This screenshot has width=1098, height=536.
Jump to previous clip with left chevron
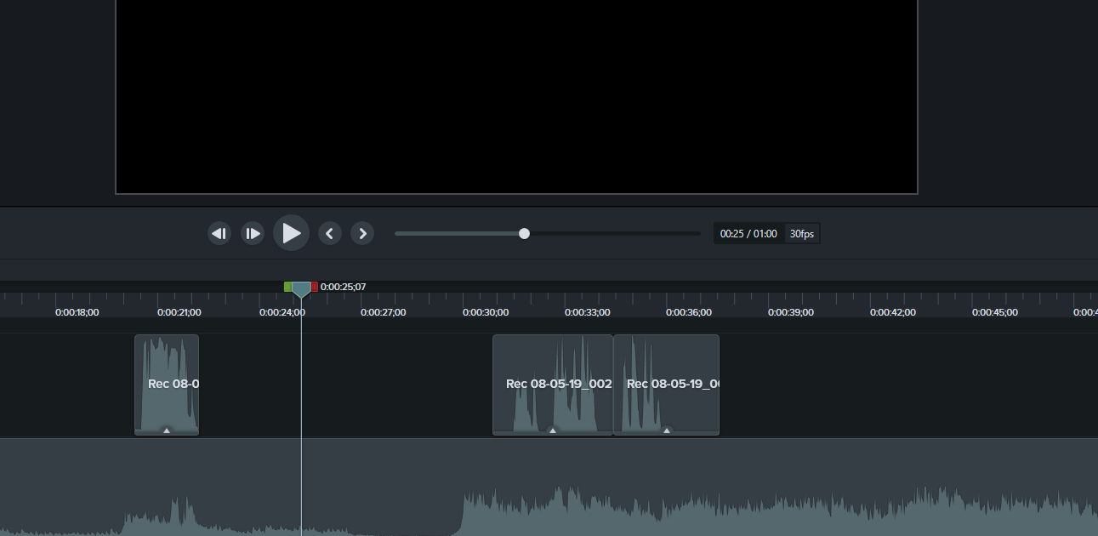click(330, 233)
